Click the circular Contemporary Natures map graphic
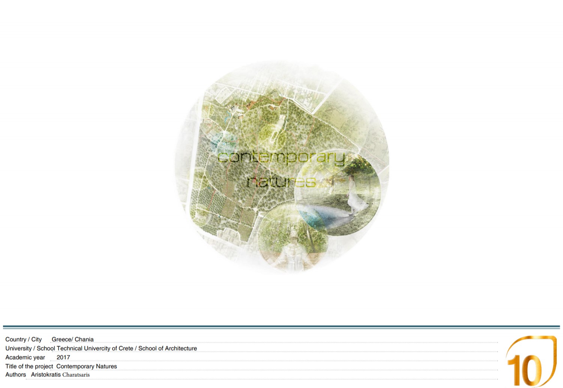Image resolution: width=563 pixels, height=388 pixels. click(282, 166)
